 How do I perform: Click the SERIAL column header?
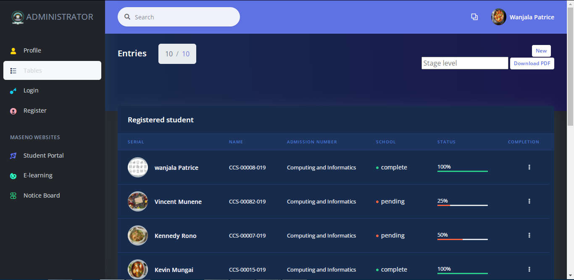coord(136,142)
